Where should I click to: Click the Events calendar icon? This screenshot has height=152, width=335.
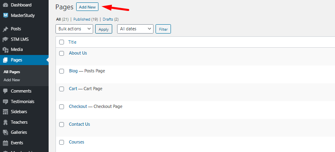click(x=5, y=143)
